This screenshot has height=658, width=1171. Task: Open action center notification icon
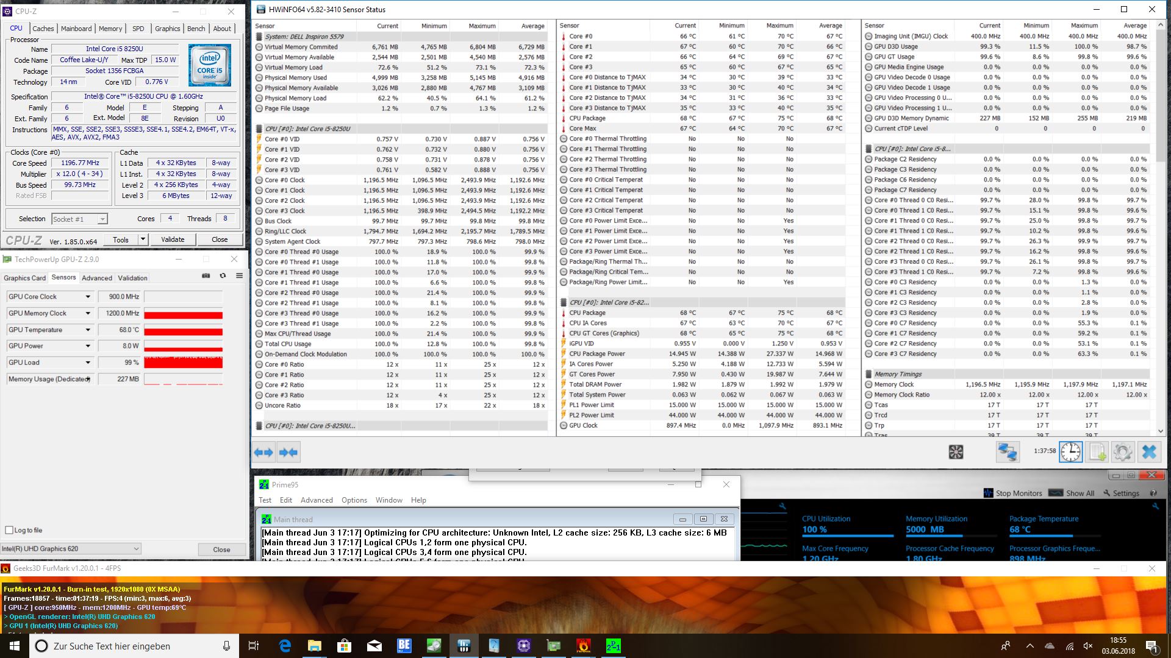pyautogui.click(x=1151, y=646)
